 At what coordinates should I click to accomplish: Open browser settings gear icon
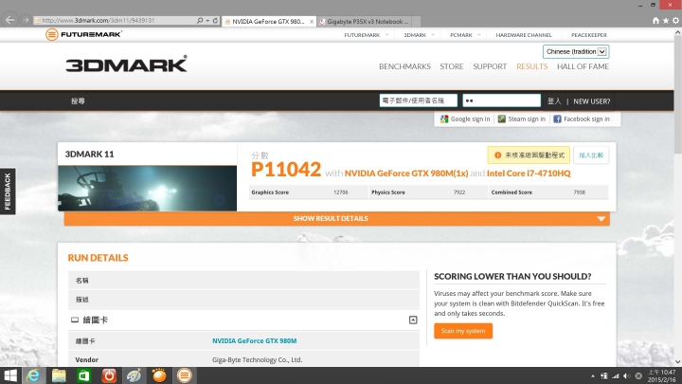(676, 21)
